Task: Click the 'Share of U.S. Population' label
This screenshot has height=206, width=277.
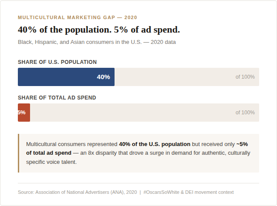Action: coord(57,62)
